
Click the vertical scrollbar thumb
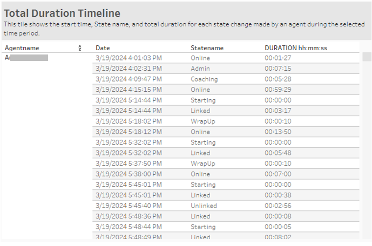click(367, 57)
